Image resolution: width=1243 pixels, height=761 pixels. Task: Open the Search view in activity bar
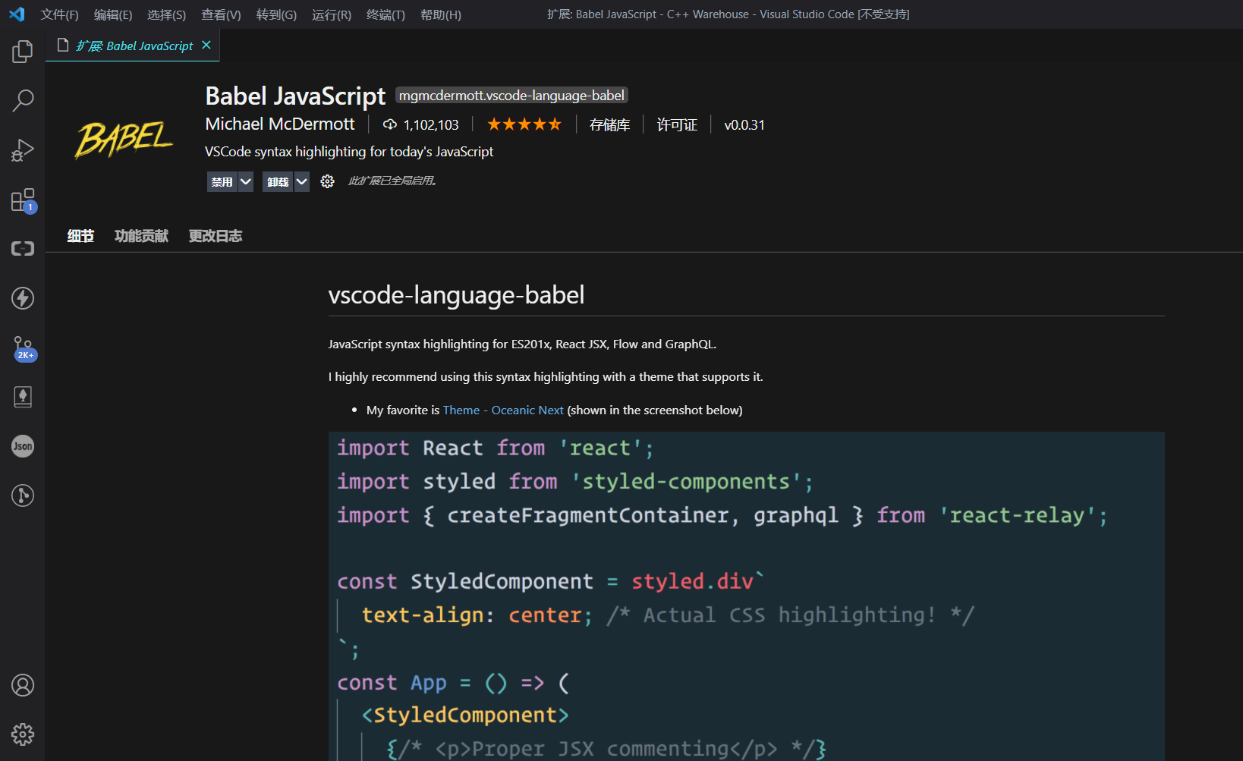coord(23,100)
